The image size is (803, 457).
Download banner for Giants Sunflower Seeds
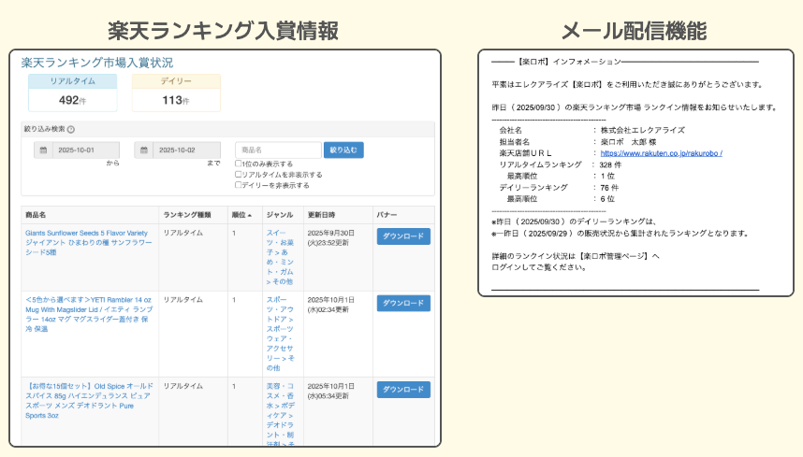403,236
